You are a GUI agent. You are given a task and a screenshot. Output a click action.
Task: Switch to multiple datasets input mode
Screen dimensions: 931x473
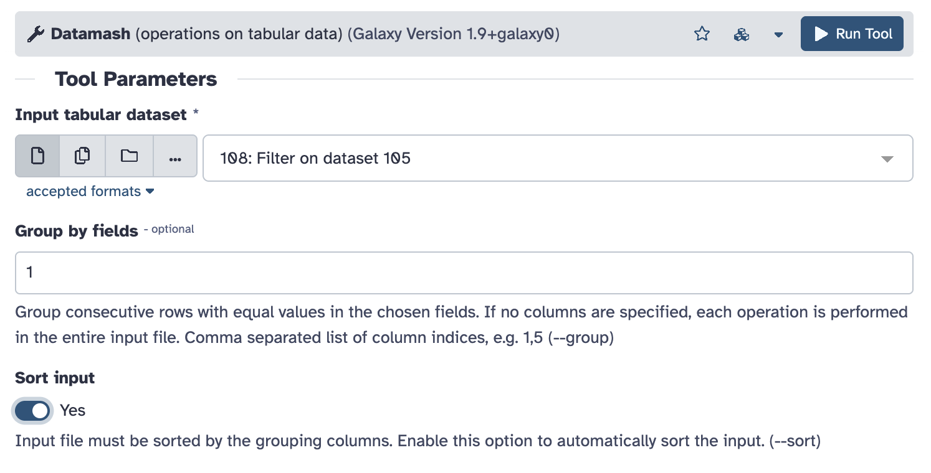click(82, 156)
